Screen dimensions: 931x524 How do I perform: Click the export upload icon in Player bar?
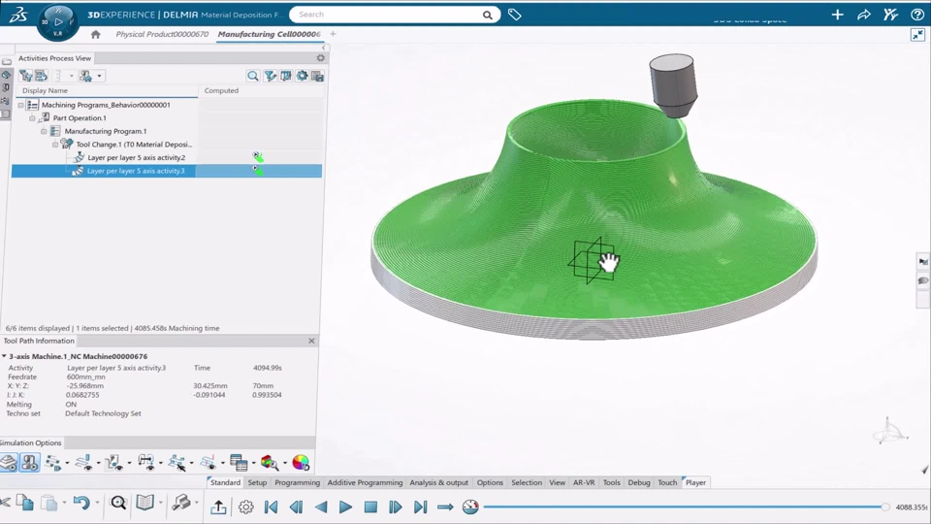[218, 507]
